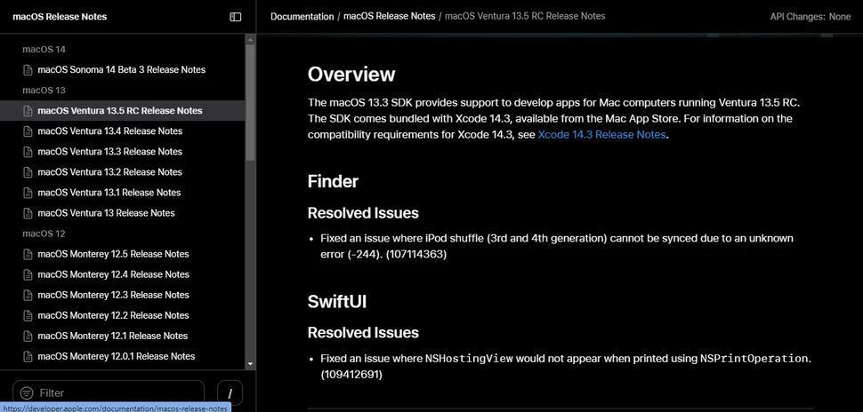Viewport: 863px width, 412px height.
Task: Click the Filter input field
Action: tap(116, 392)
